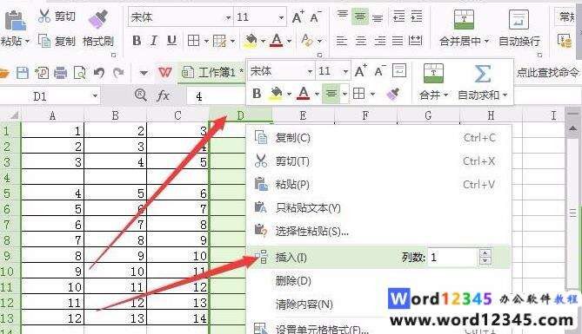Choose Insert from the context menu

(x=291, y=258)
